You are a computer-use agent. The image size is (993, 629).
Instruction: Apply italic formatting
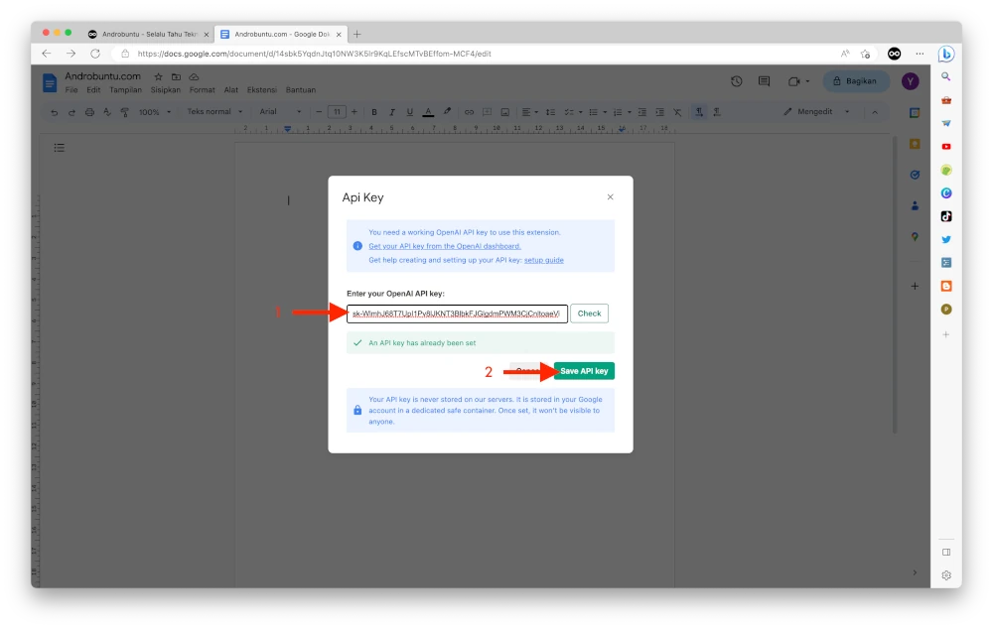pos(391,111)
